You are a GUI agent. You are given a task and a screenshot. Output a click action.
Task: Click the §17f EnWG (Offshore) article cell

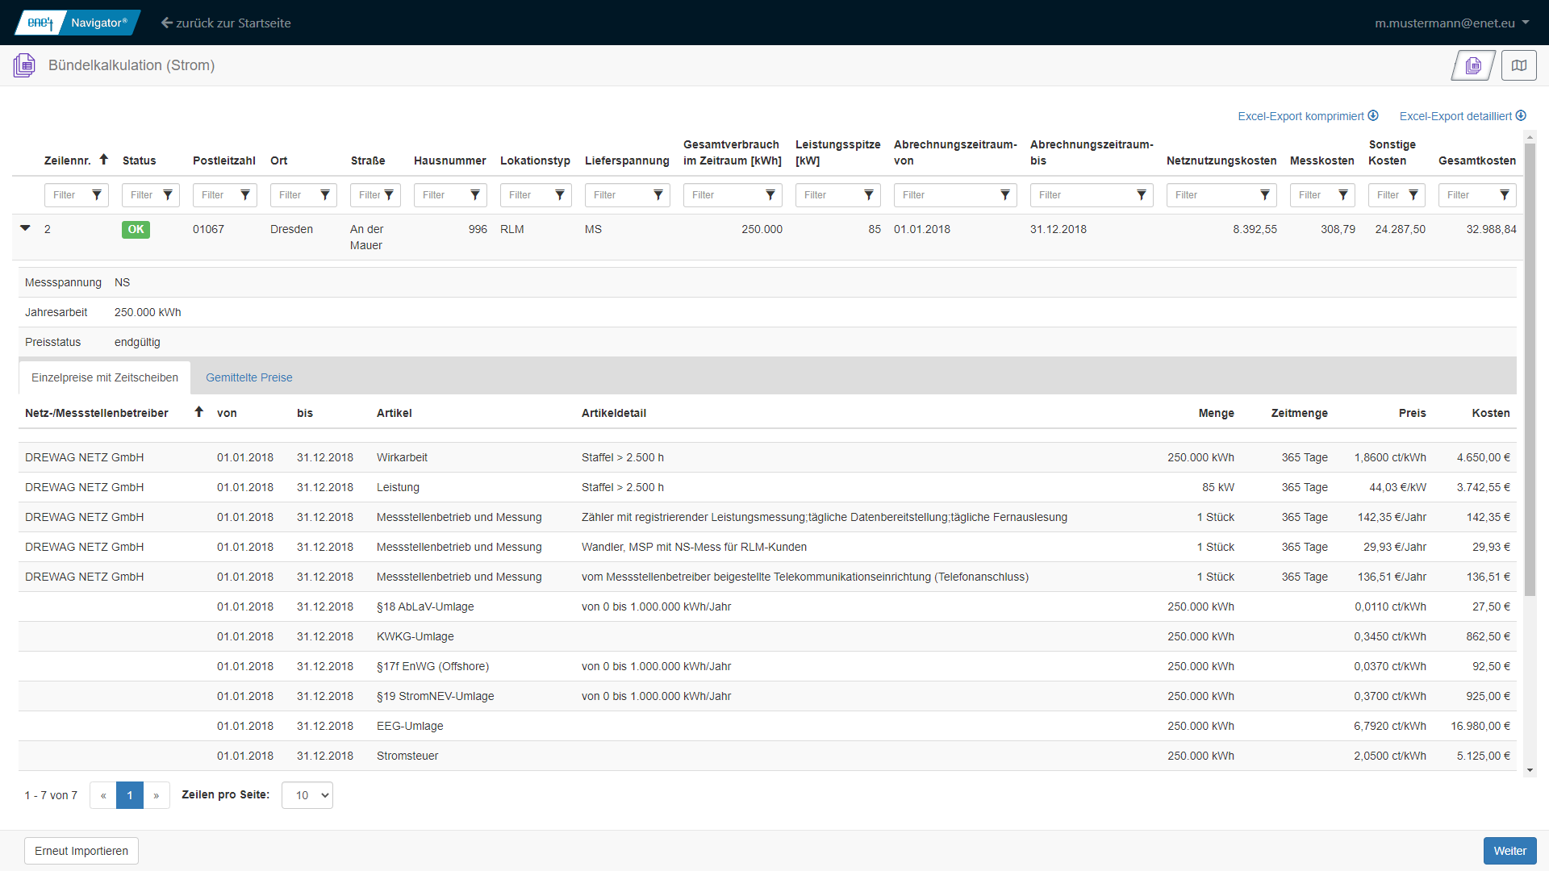[x=432, y=666]
